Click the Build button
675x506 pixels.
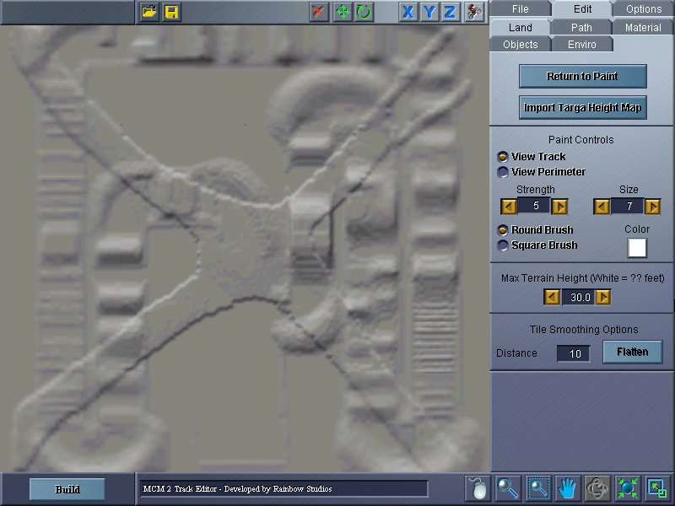[x=67, y=489]
